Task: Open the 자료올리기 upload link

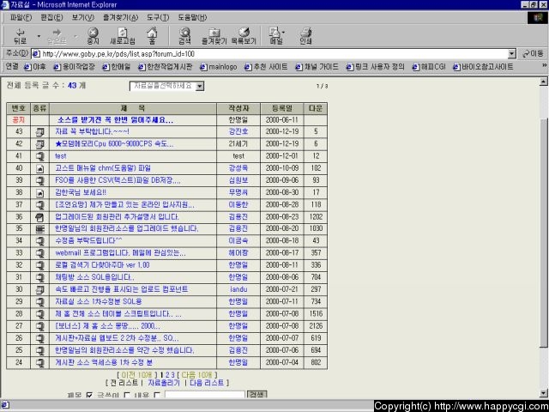Action: point(164,383)
